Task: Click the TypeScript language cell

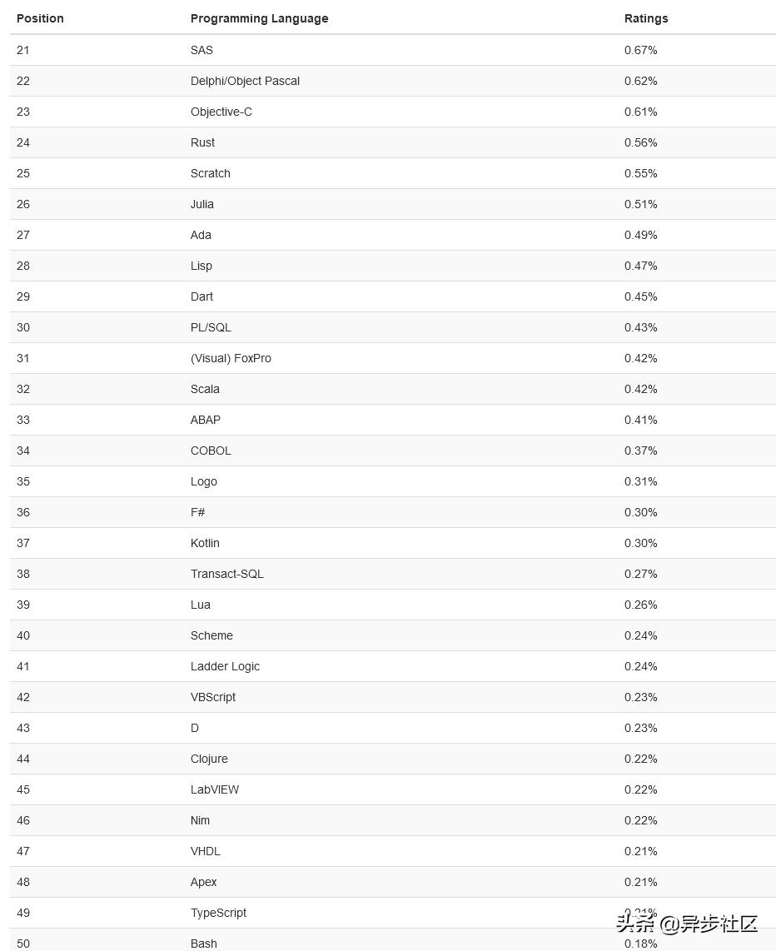Action: click(218, 913)
